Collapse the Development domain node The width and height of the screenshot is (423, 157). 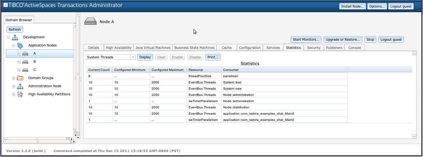(x=8, y=37)
